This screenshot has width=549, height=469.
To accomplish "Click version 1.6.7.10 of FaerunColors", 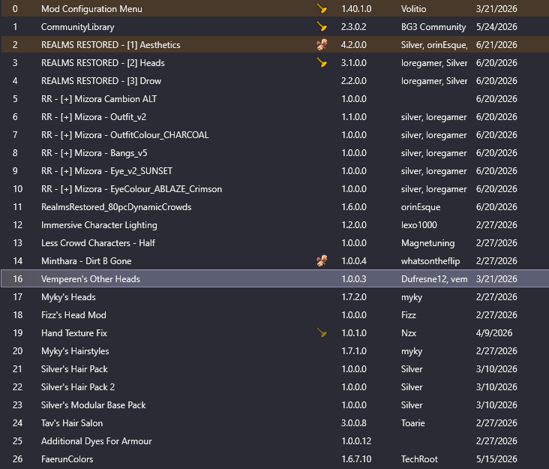I will coord(356,459).
